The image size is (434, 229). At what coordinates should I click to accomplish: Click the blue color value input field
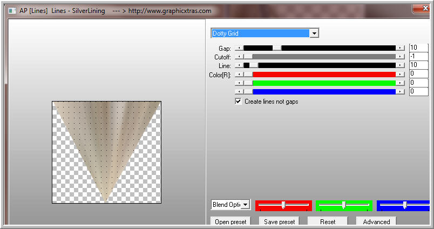coord(419,91)
